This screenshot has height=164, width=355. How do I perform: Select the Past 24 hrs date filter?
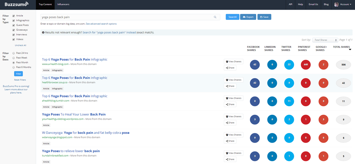tap(14, 53)
